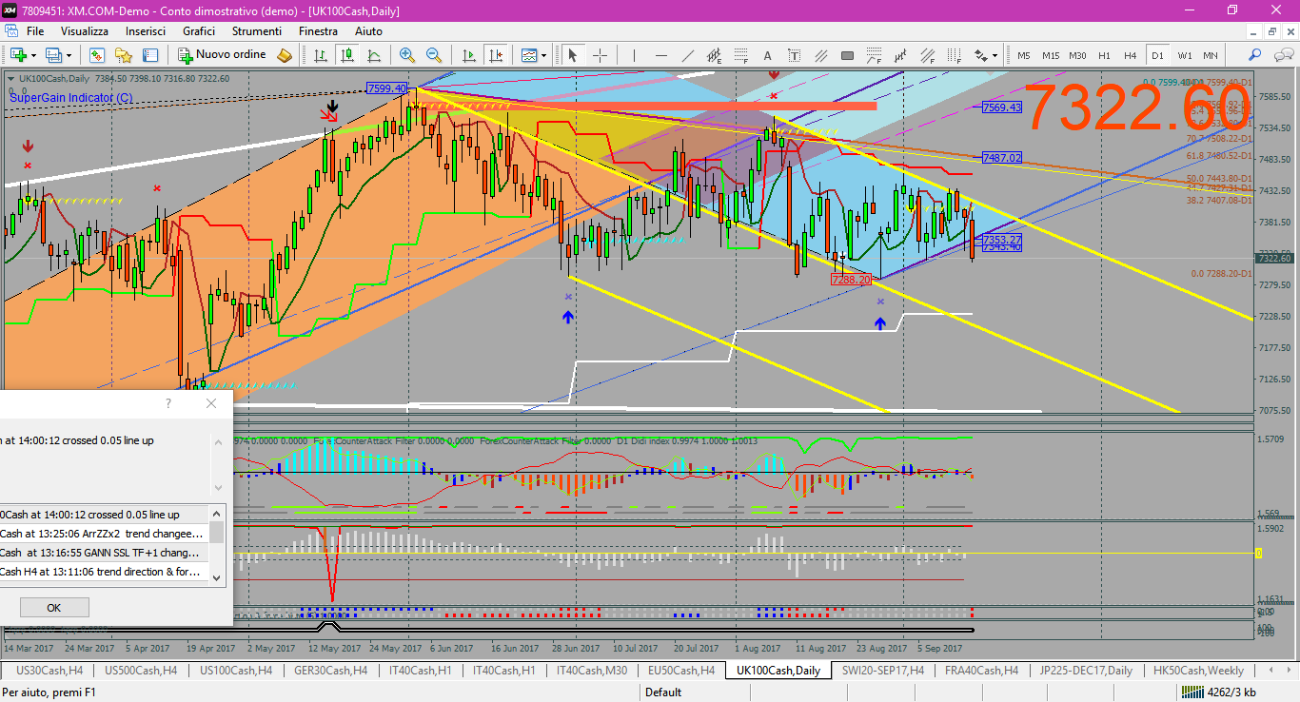1300x702 pixels.
Task: Switch to W1 timeframe
Action: point(1184,55)
